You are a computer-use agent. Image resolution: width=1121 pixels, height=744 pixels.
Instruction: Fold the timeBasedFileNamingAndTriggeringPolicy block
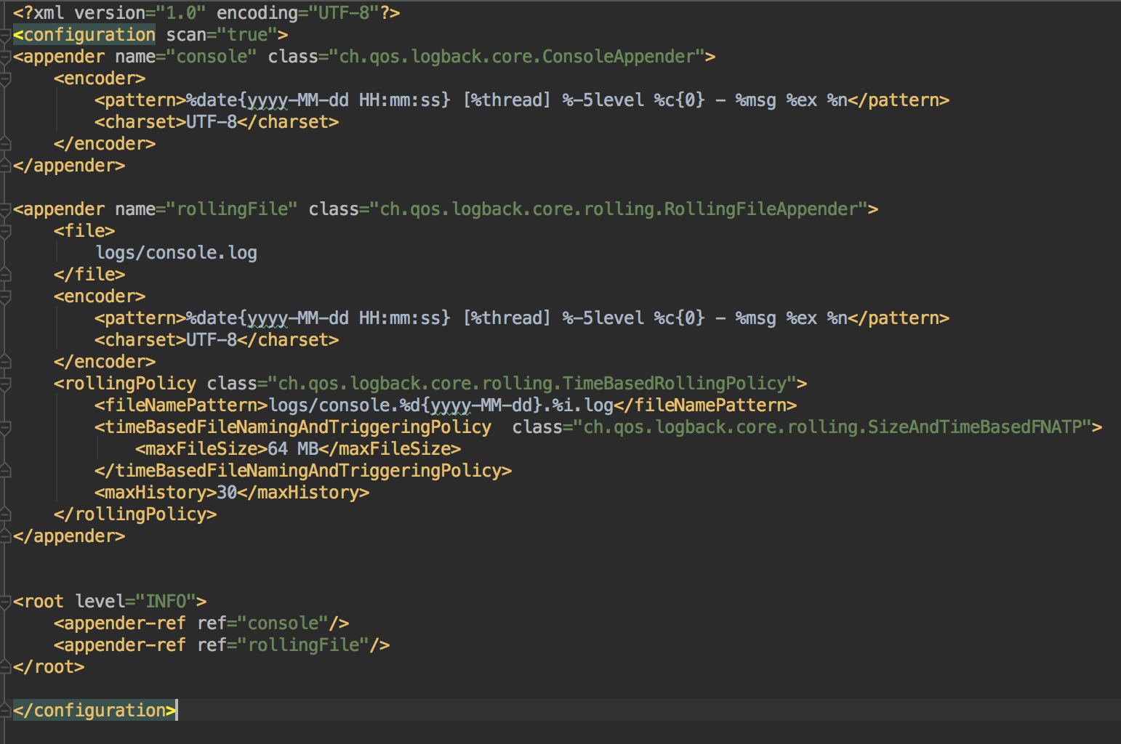[x=5, y=427]
